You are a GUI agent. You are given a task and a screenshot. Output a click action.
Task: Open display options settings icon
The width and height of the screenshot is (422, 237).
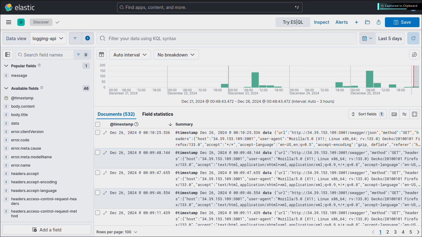pos(404,114)
